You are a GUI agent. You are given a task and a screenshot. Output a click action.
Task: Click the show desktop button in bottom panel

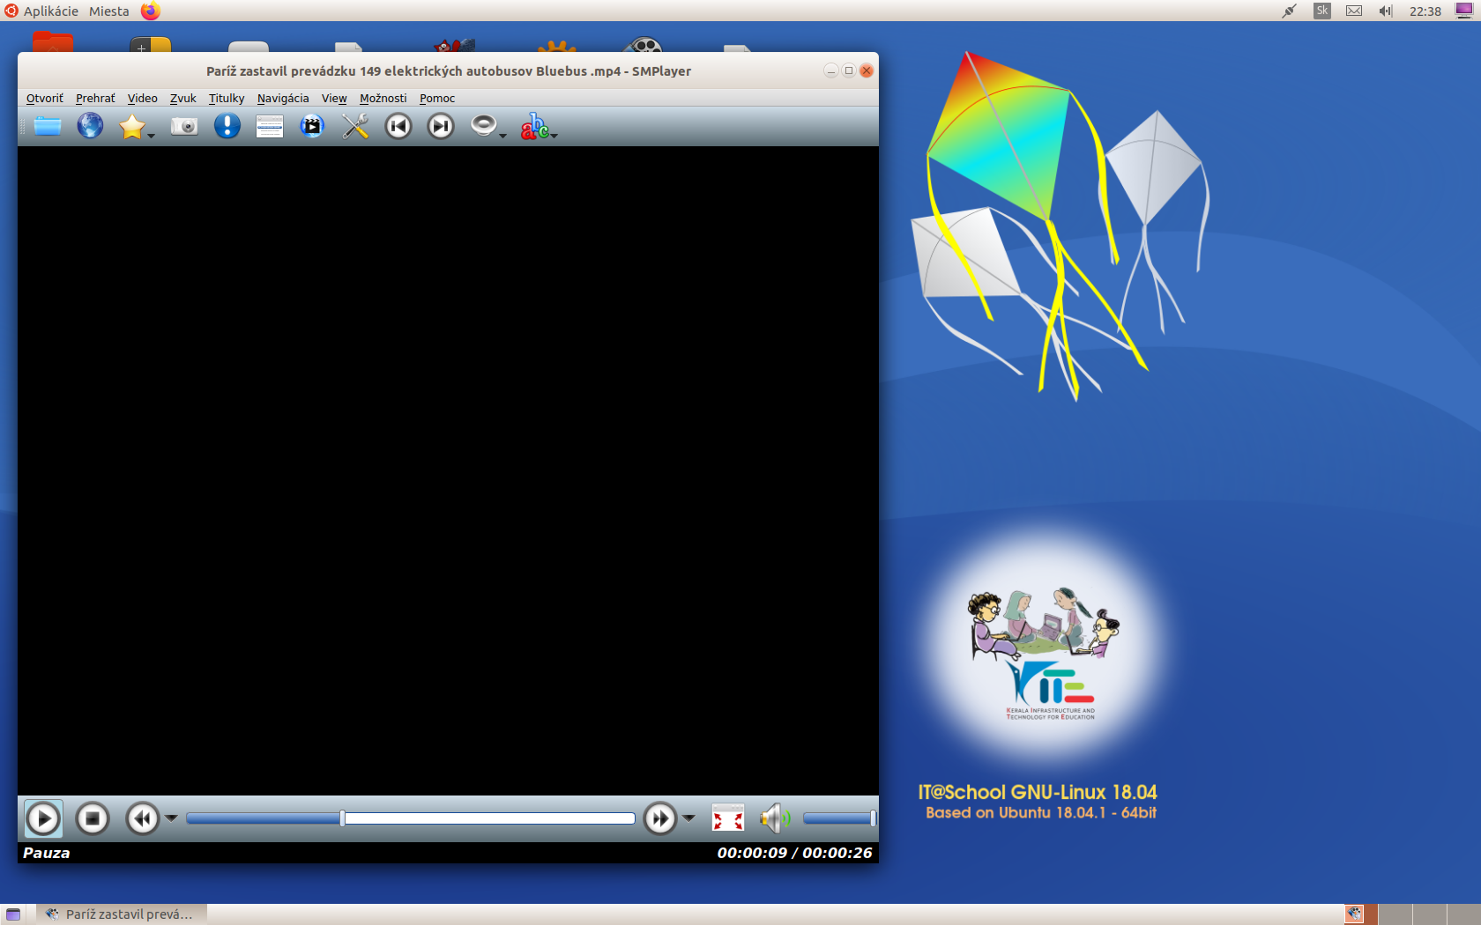(13, 914)
